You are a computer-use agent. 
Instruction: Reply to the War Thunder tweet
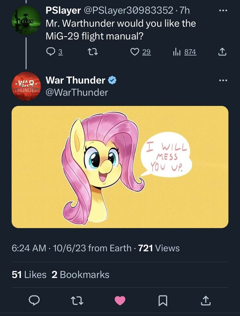point(34,301)
